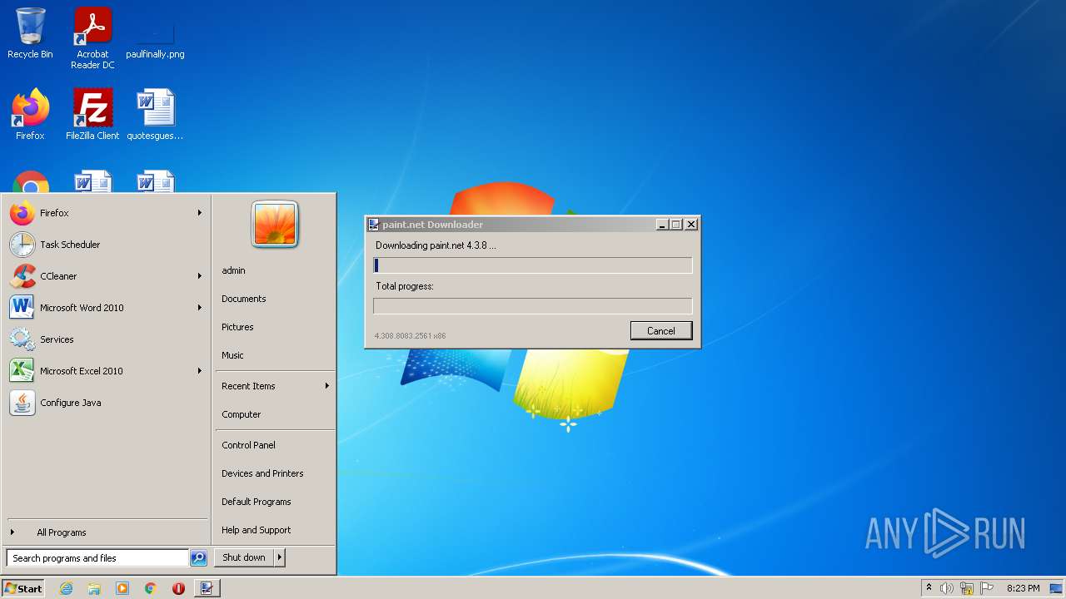Click the Microsoft Excel 2010 icon

click(x=22, y=371)
